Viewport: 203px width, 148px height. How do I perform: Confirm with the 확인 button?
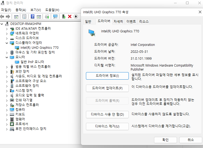(x=165, y=140)
